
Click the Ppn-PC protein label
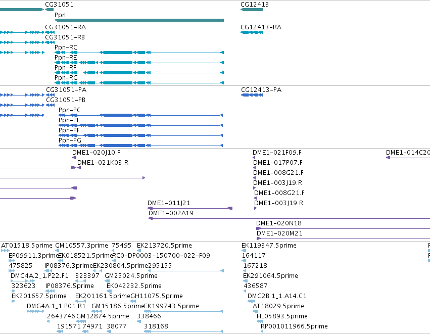pos(70,110)
